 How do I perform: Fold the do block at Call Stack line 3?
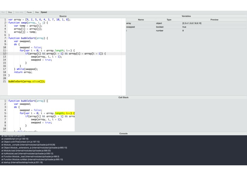7,107
